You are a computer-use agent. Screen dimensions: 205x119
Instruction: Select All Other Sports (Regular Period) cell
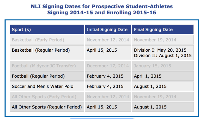click(47, 107)
